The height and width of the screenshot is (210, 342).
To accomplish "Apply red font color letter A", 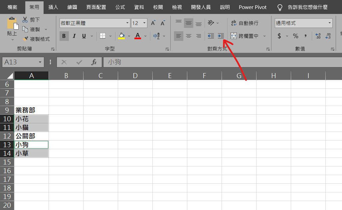I will (138, 36).
